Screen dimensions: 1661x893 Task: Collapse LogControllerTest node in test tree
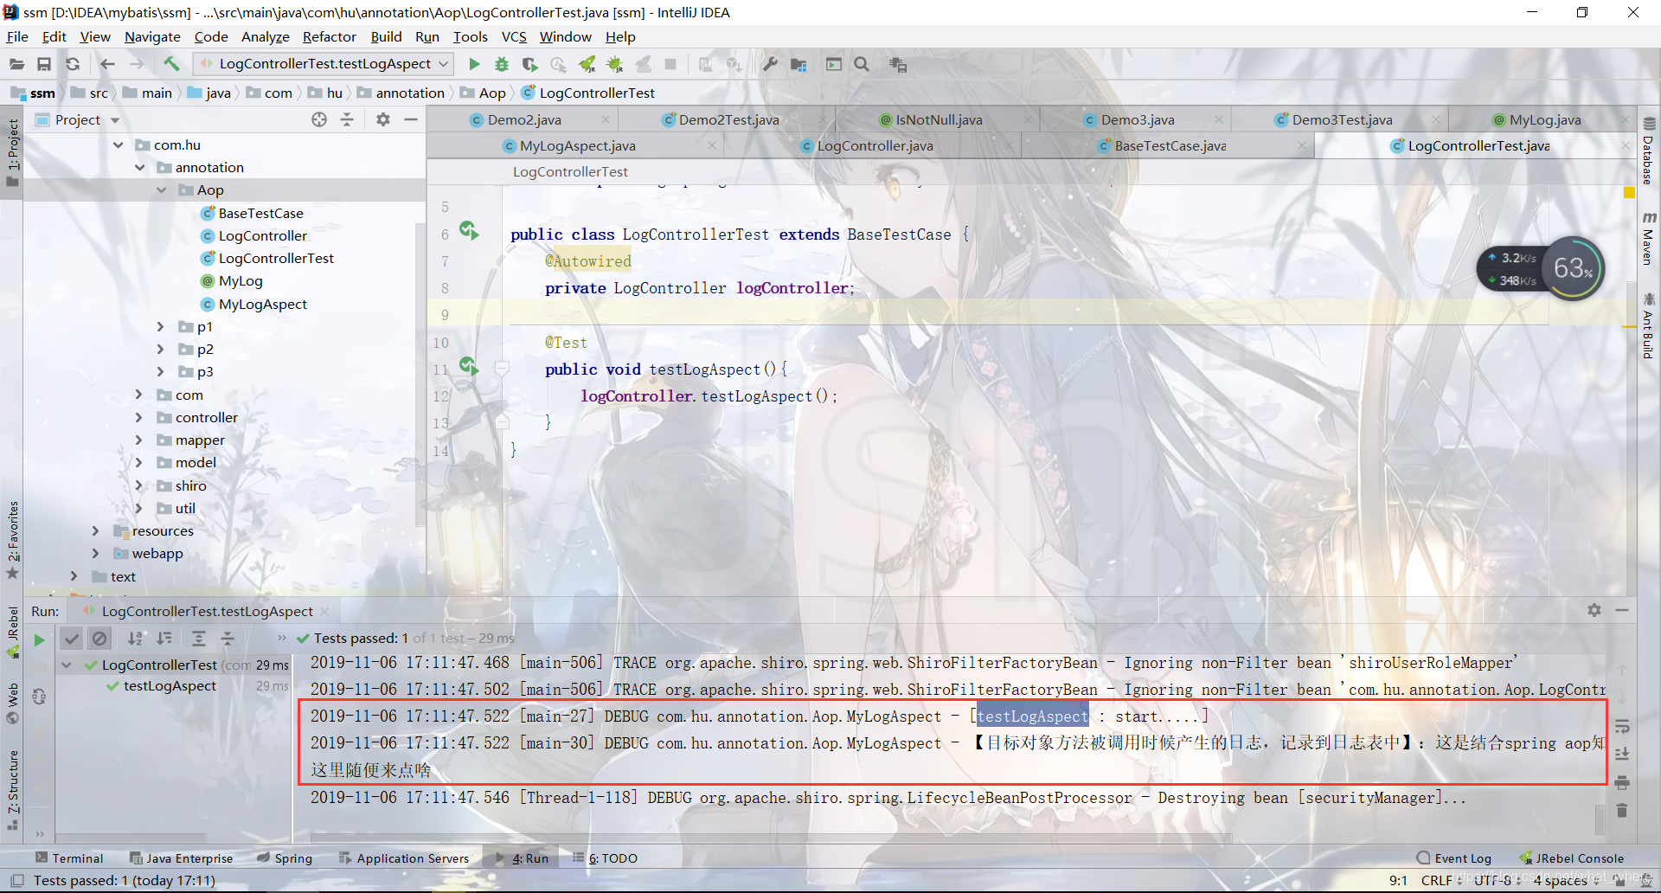[x=67, y=665]
